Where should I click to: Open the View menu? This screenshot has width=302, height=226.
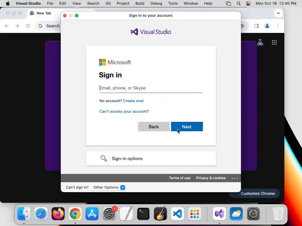pyautogui.click(x=76, y=4)
